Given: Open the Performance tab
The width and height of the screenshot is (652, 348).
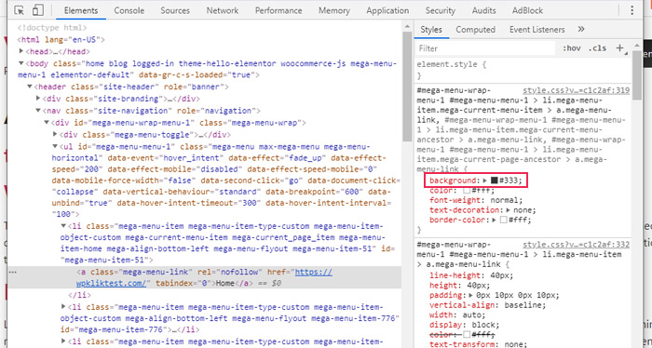Looking at the screenshot, I should (278, 10).
